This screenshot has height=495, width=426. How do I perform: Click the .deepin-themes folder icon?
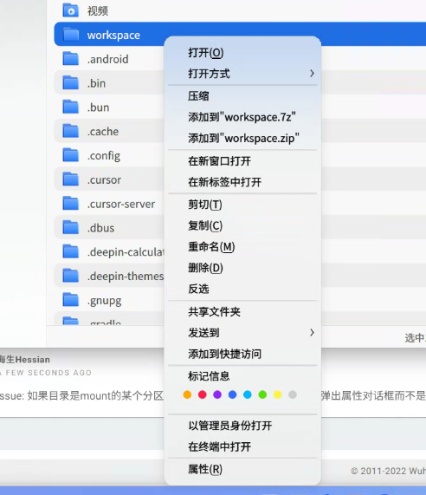[x=71, y=276]
